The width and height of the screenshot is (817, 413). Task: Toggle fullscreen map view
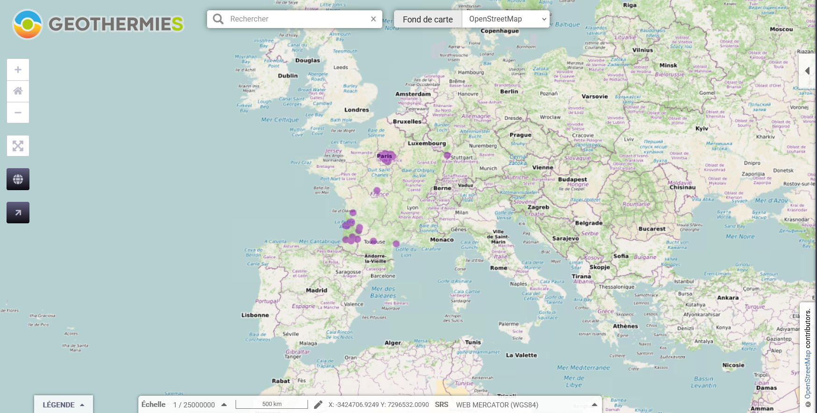click(18, 146)
